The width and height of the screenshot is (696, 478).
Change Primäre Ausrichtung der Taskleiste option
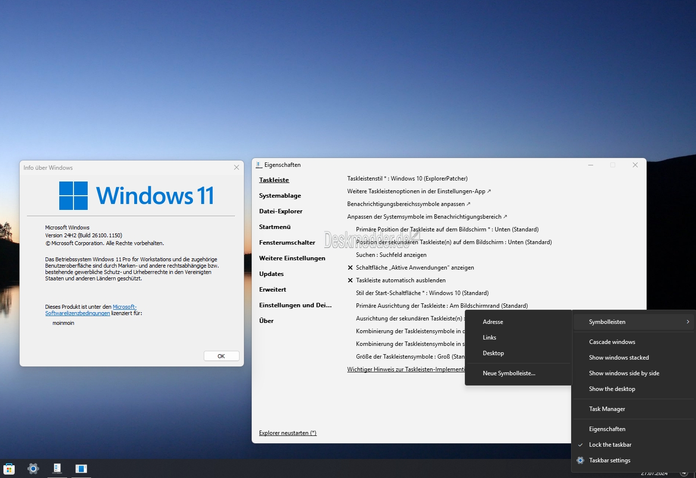[x=442, y=306]
